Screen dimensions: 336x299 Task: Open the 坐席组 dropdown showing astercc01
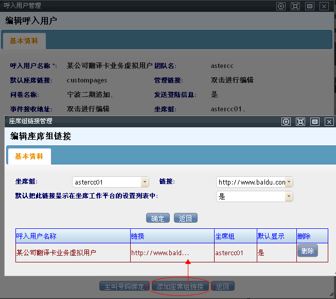pyautogui.click(x=145, y=182)
